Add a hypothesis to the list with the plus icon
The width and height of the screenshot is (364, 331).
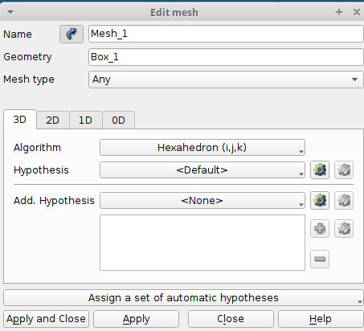[320, 229]
